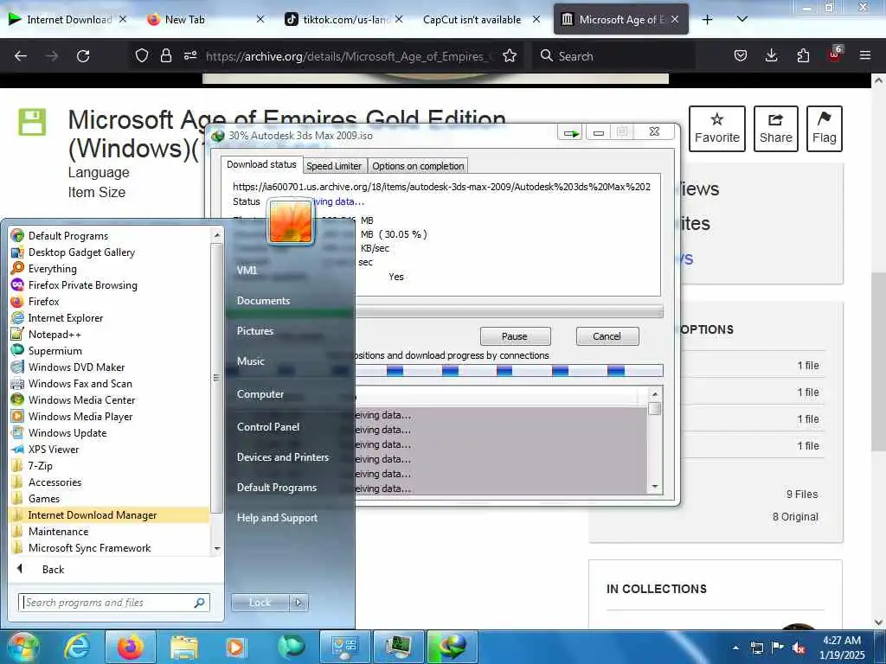The height and width of the screenshot is (664, 886).
Task: Switch to the tiktok.com tab
Action: (344, 19)
